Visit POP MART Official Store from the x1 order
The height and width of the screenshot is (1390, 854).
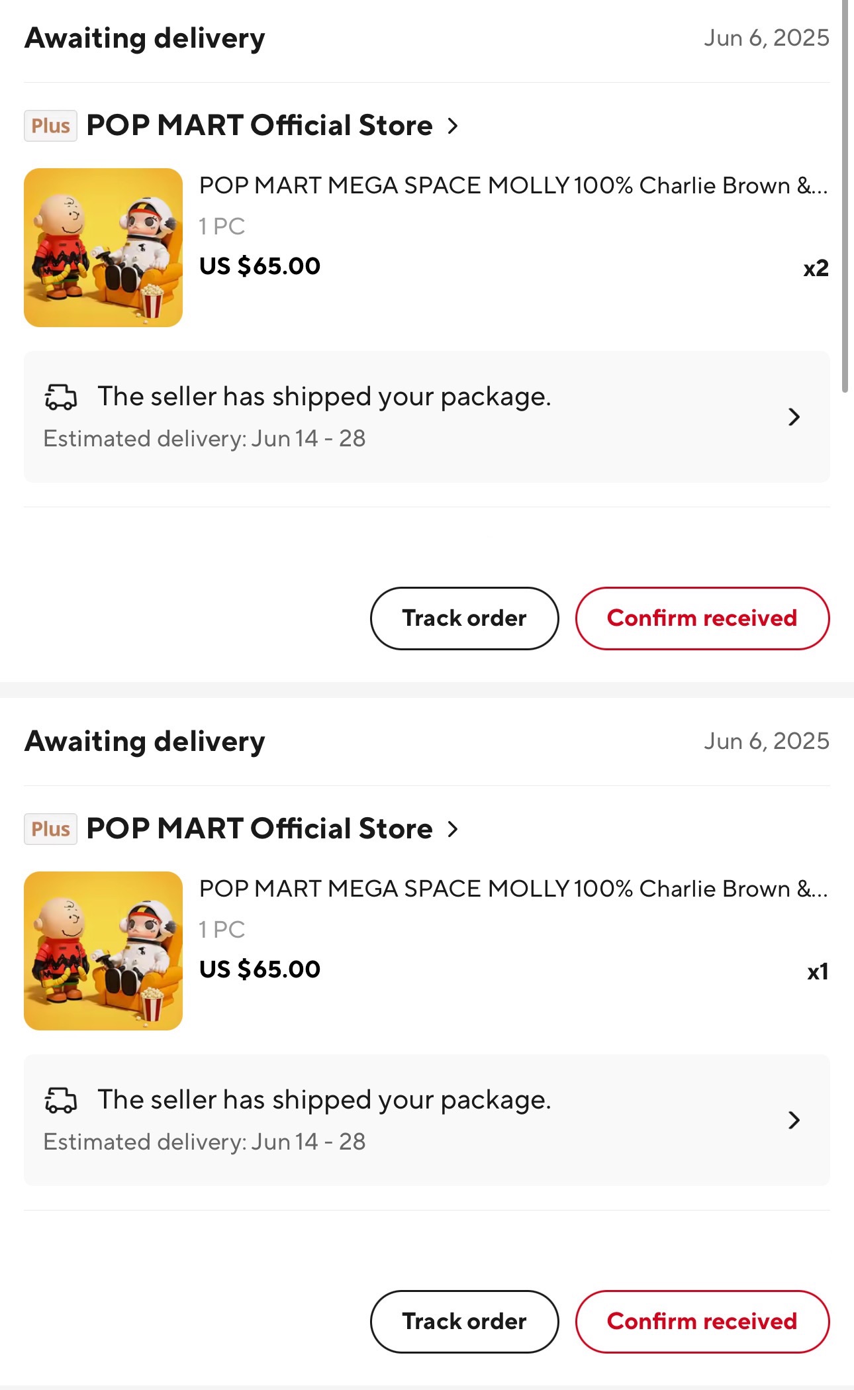click(260, 829)
